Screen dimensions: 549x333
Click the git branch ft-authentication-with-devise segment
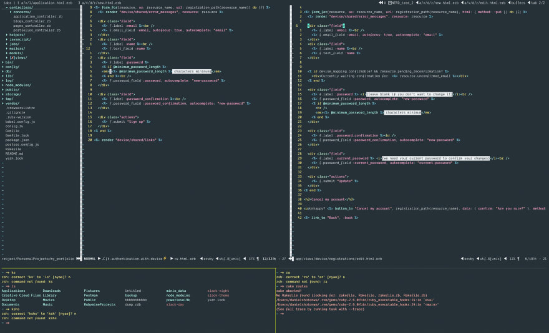[134, 259]
